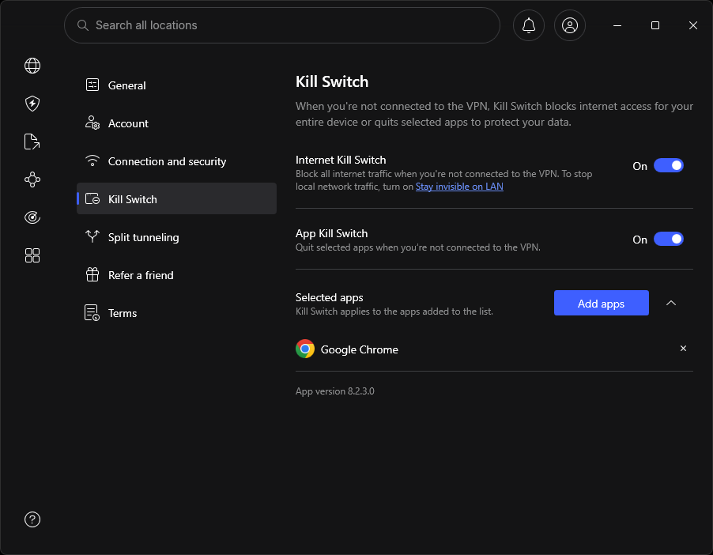Open the four-squares apps sidebar icon
713x555 pixels.
click(32, 255)
